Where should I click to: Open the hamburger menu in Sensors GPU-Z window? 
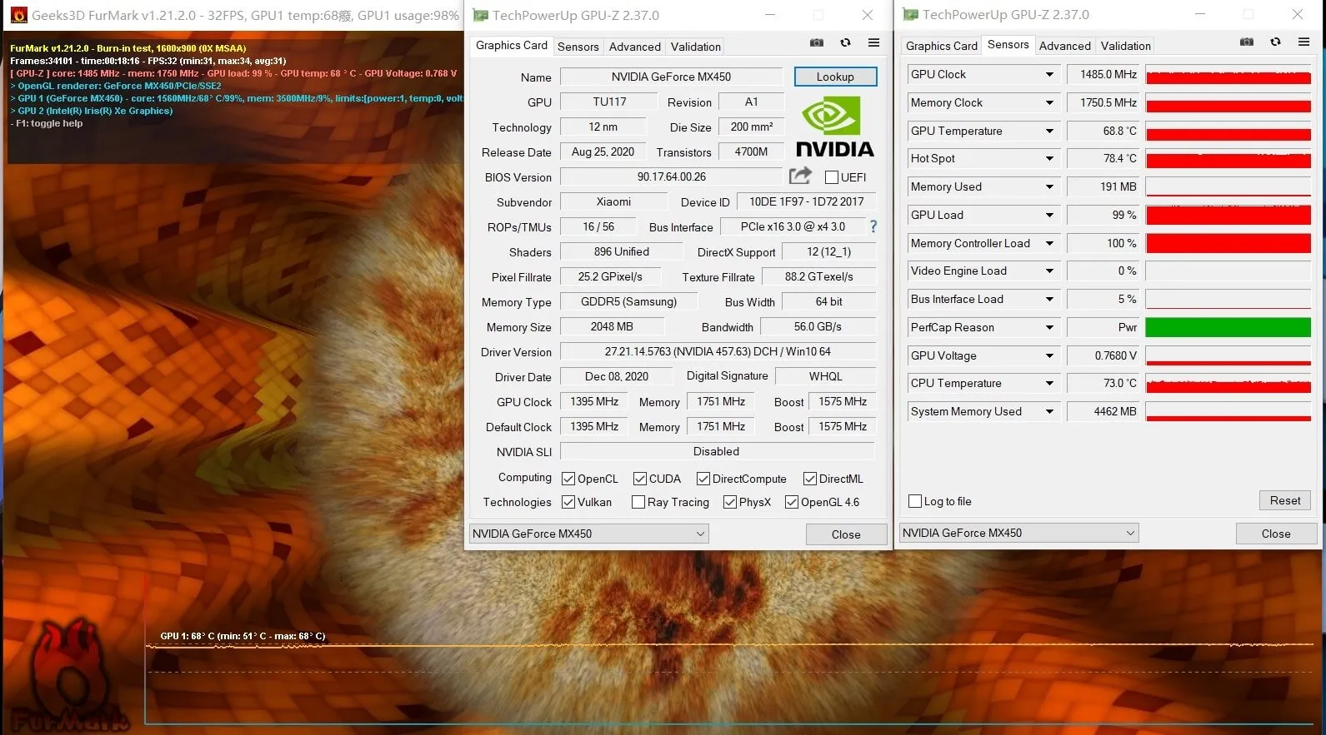(1303, 42)
